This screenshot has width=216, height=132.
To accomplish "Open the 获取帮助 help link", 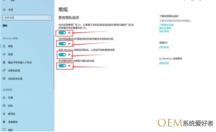I will (164, 47).
